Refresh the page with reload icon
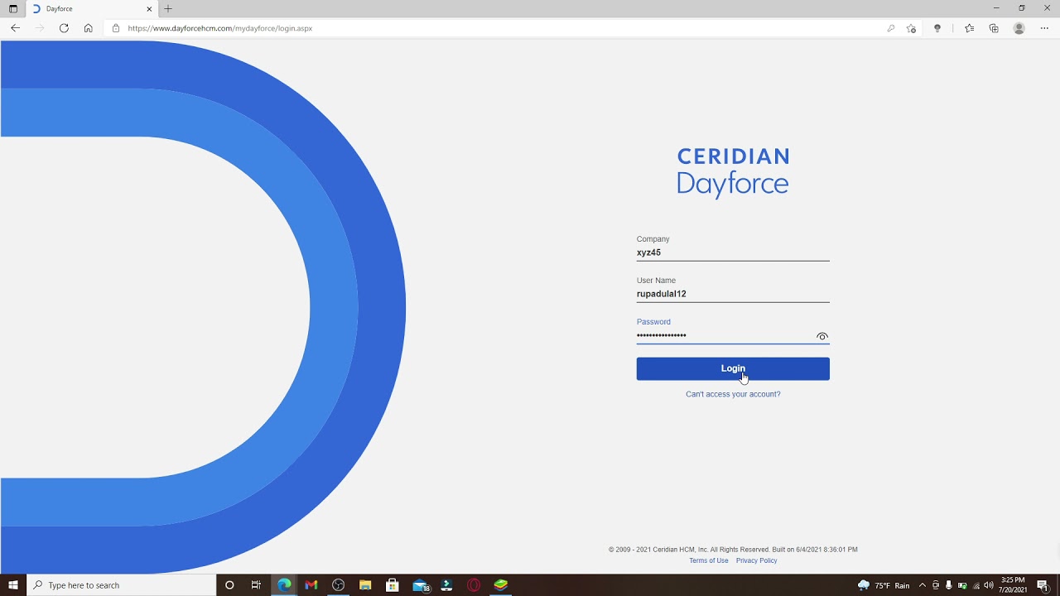The image size is (1060, 596). point(64,28)
